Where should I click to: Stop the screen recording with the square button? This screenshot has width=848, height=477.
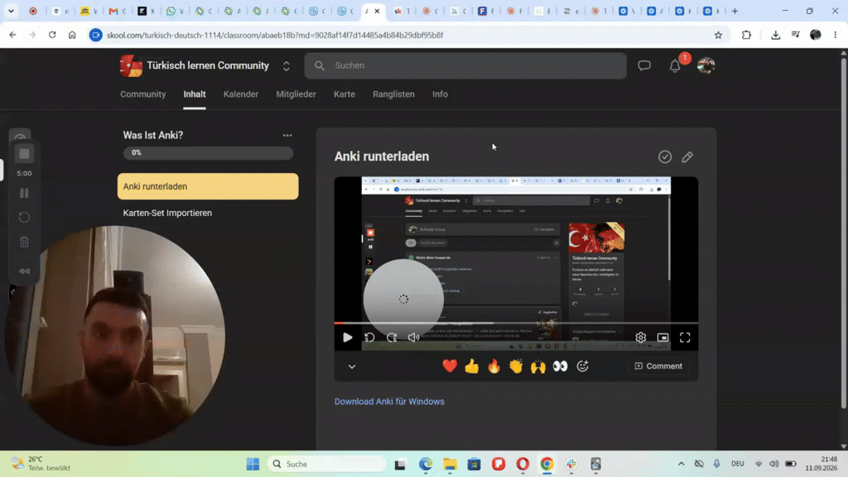(x=24, y=154)
